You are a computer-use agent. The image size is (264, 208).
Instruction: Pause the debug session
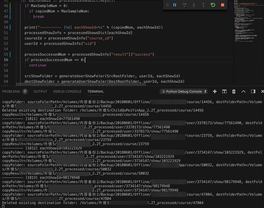point(175,5)
